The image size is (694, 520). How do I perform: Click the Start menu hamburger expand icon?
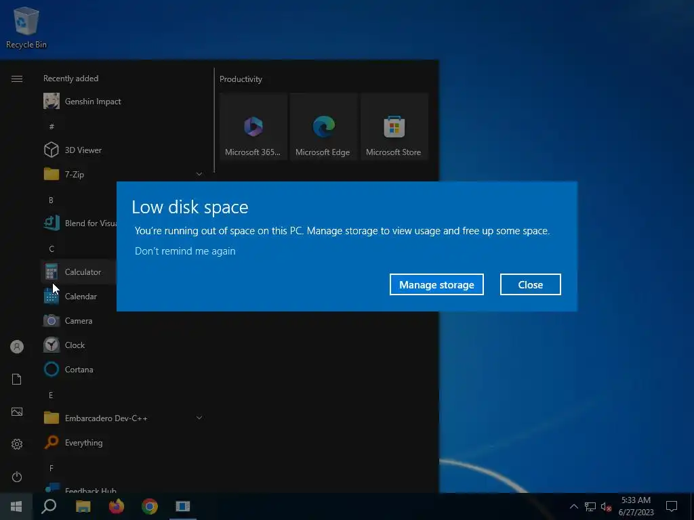coord(17,79)
